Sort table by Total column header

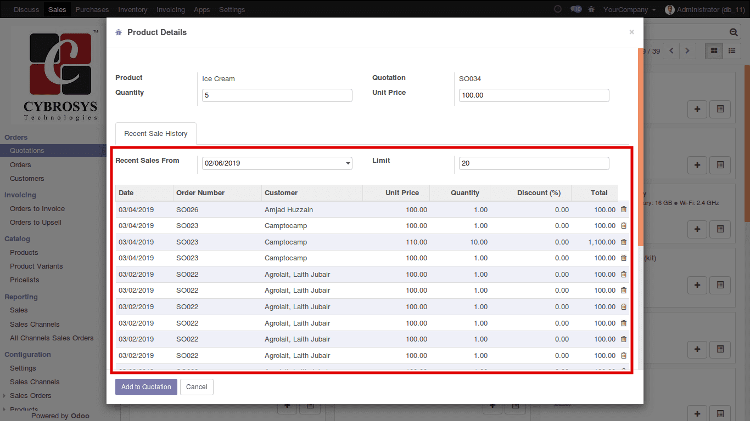point(595,193)
